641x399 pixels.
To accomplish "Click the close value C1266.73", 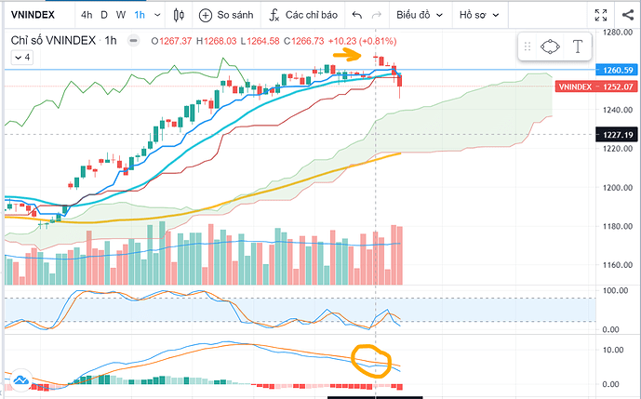I will pos(303,41).
